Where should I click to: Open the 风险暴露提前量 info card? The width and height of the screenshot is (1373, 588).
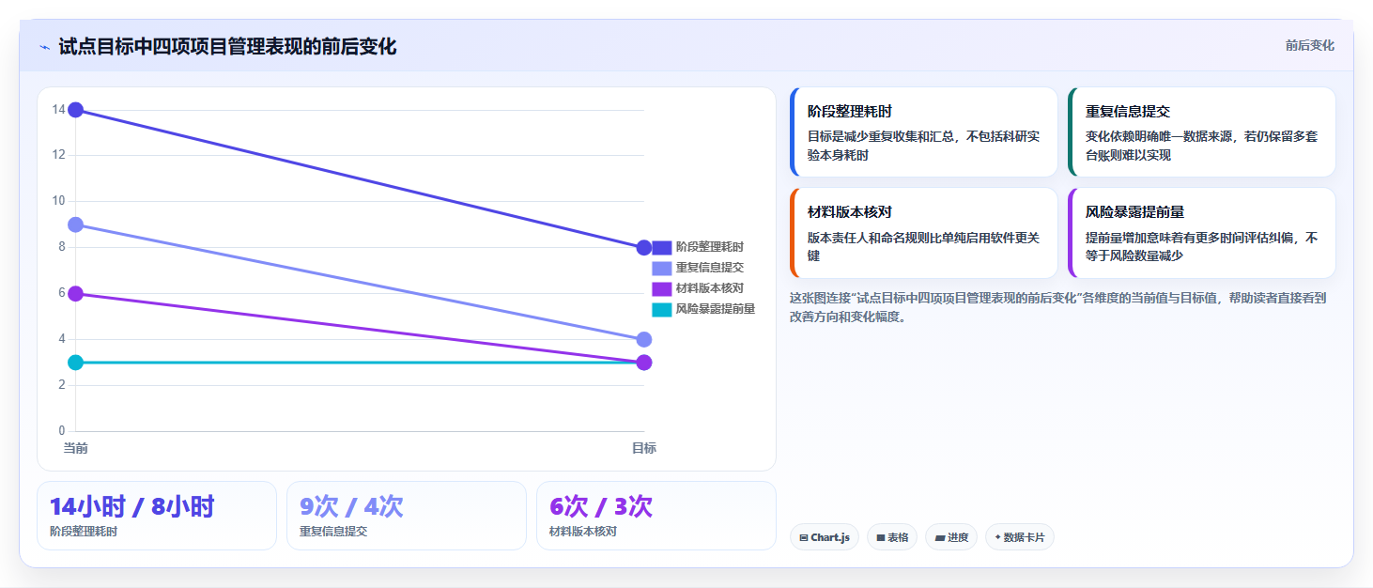click(1202, 233)
